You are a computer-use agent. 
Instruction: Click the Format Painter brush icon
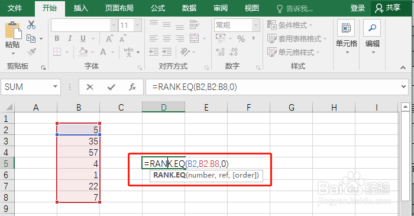31,51
